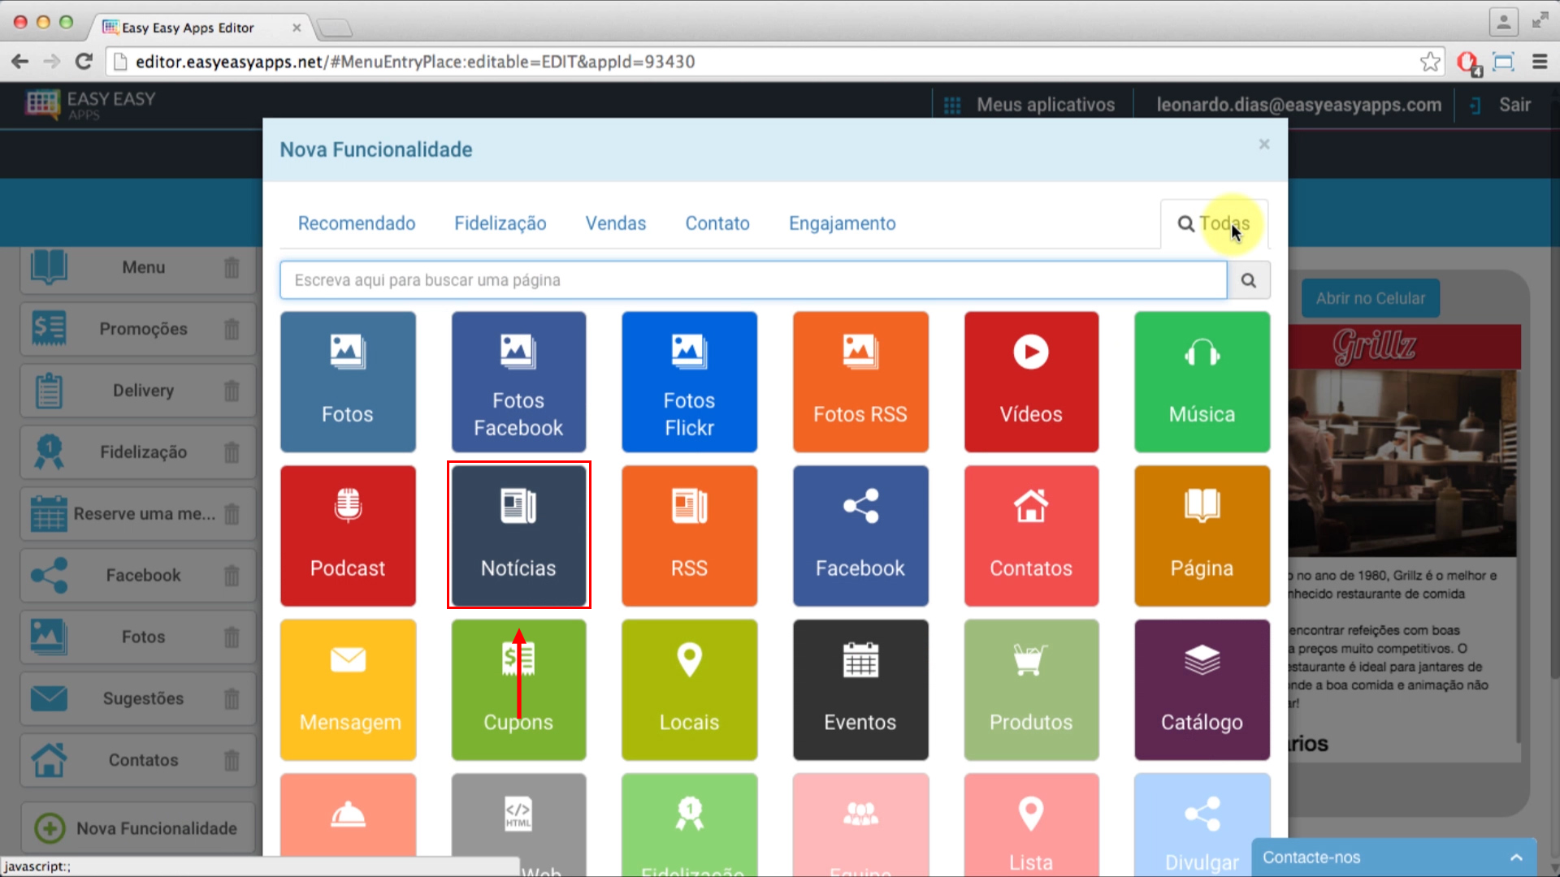Bookmark page with the star icon
Screen dimensions: 1560x877
point(1430,62)
